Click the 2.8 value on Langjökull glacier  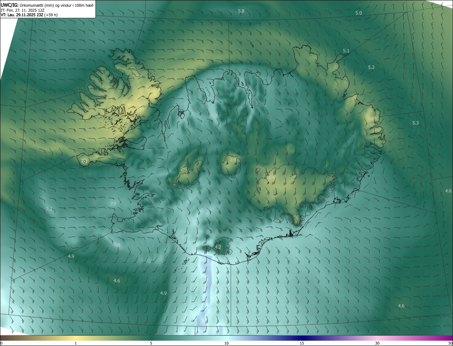tap(184, 169)
